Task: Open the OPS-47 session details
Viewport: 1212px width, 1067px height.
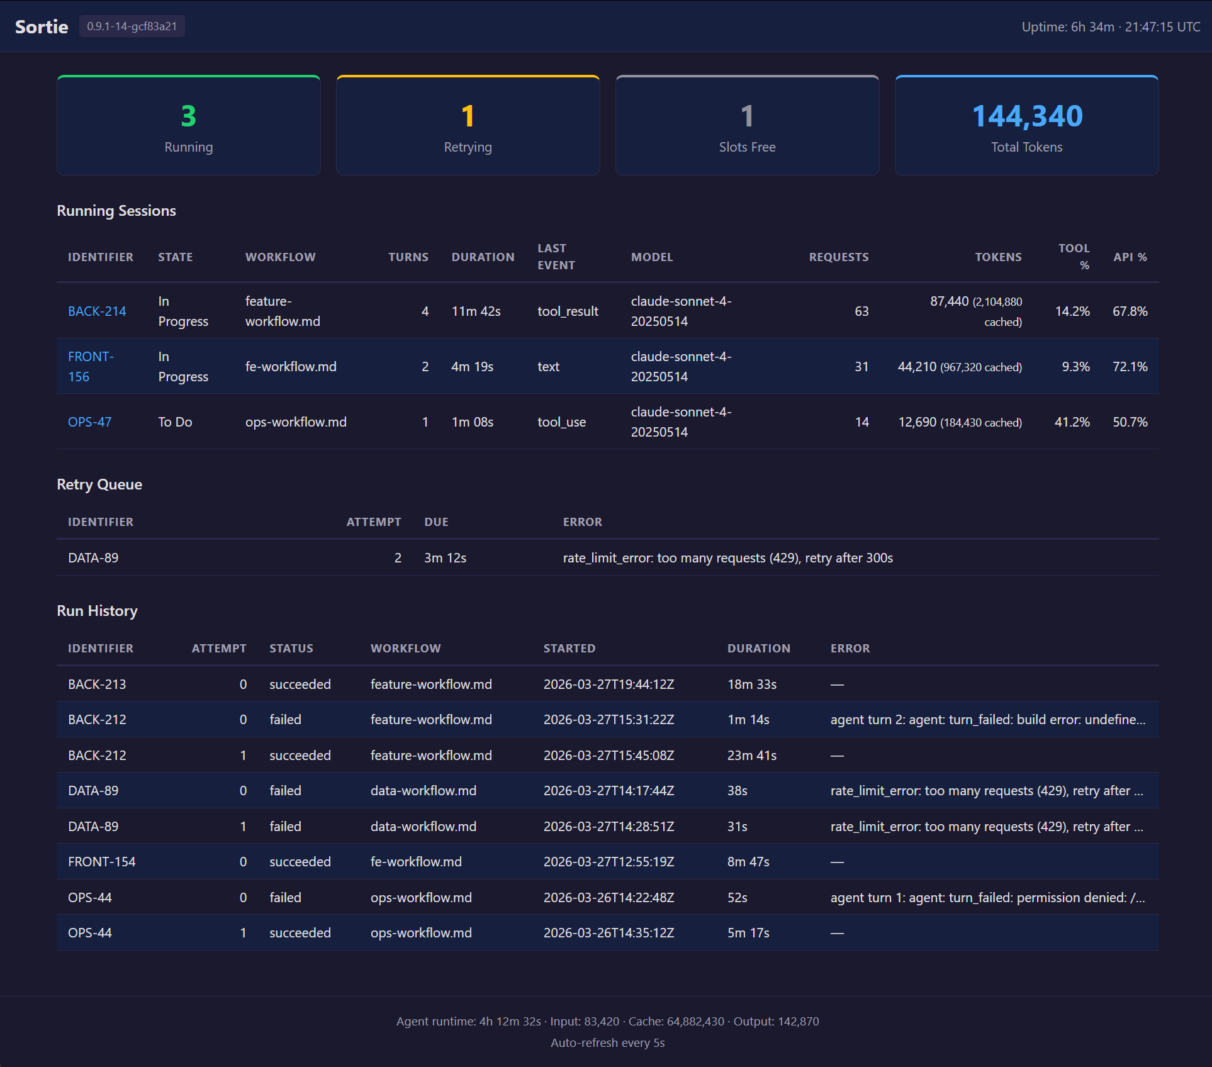Action: coord(89,422)
